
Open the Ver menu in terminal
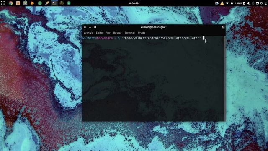tap(108, 33)
